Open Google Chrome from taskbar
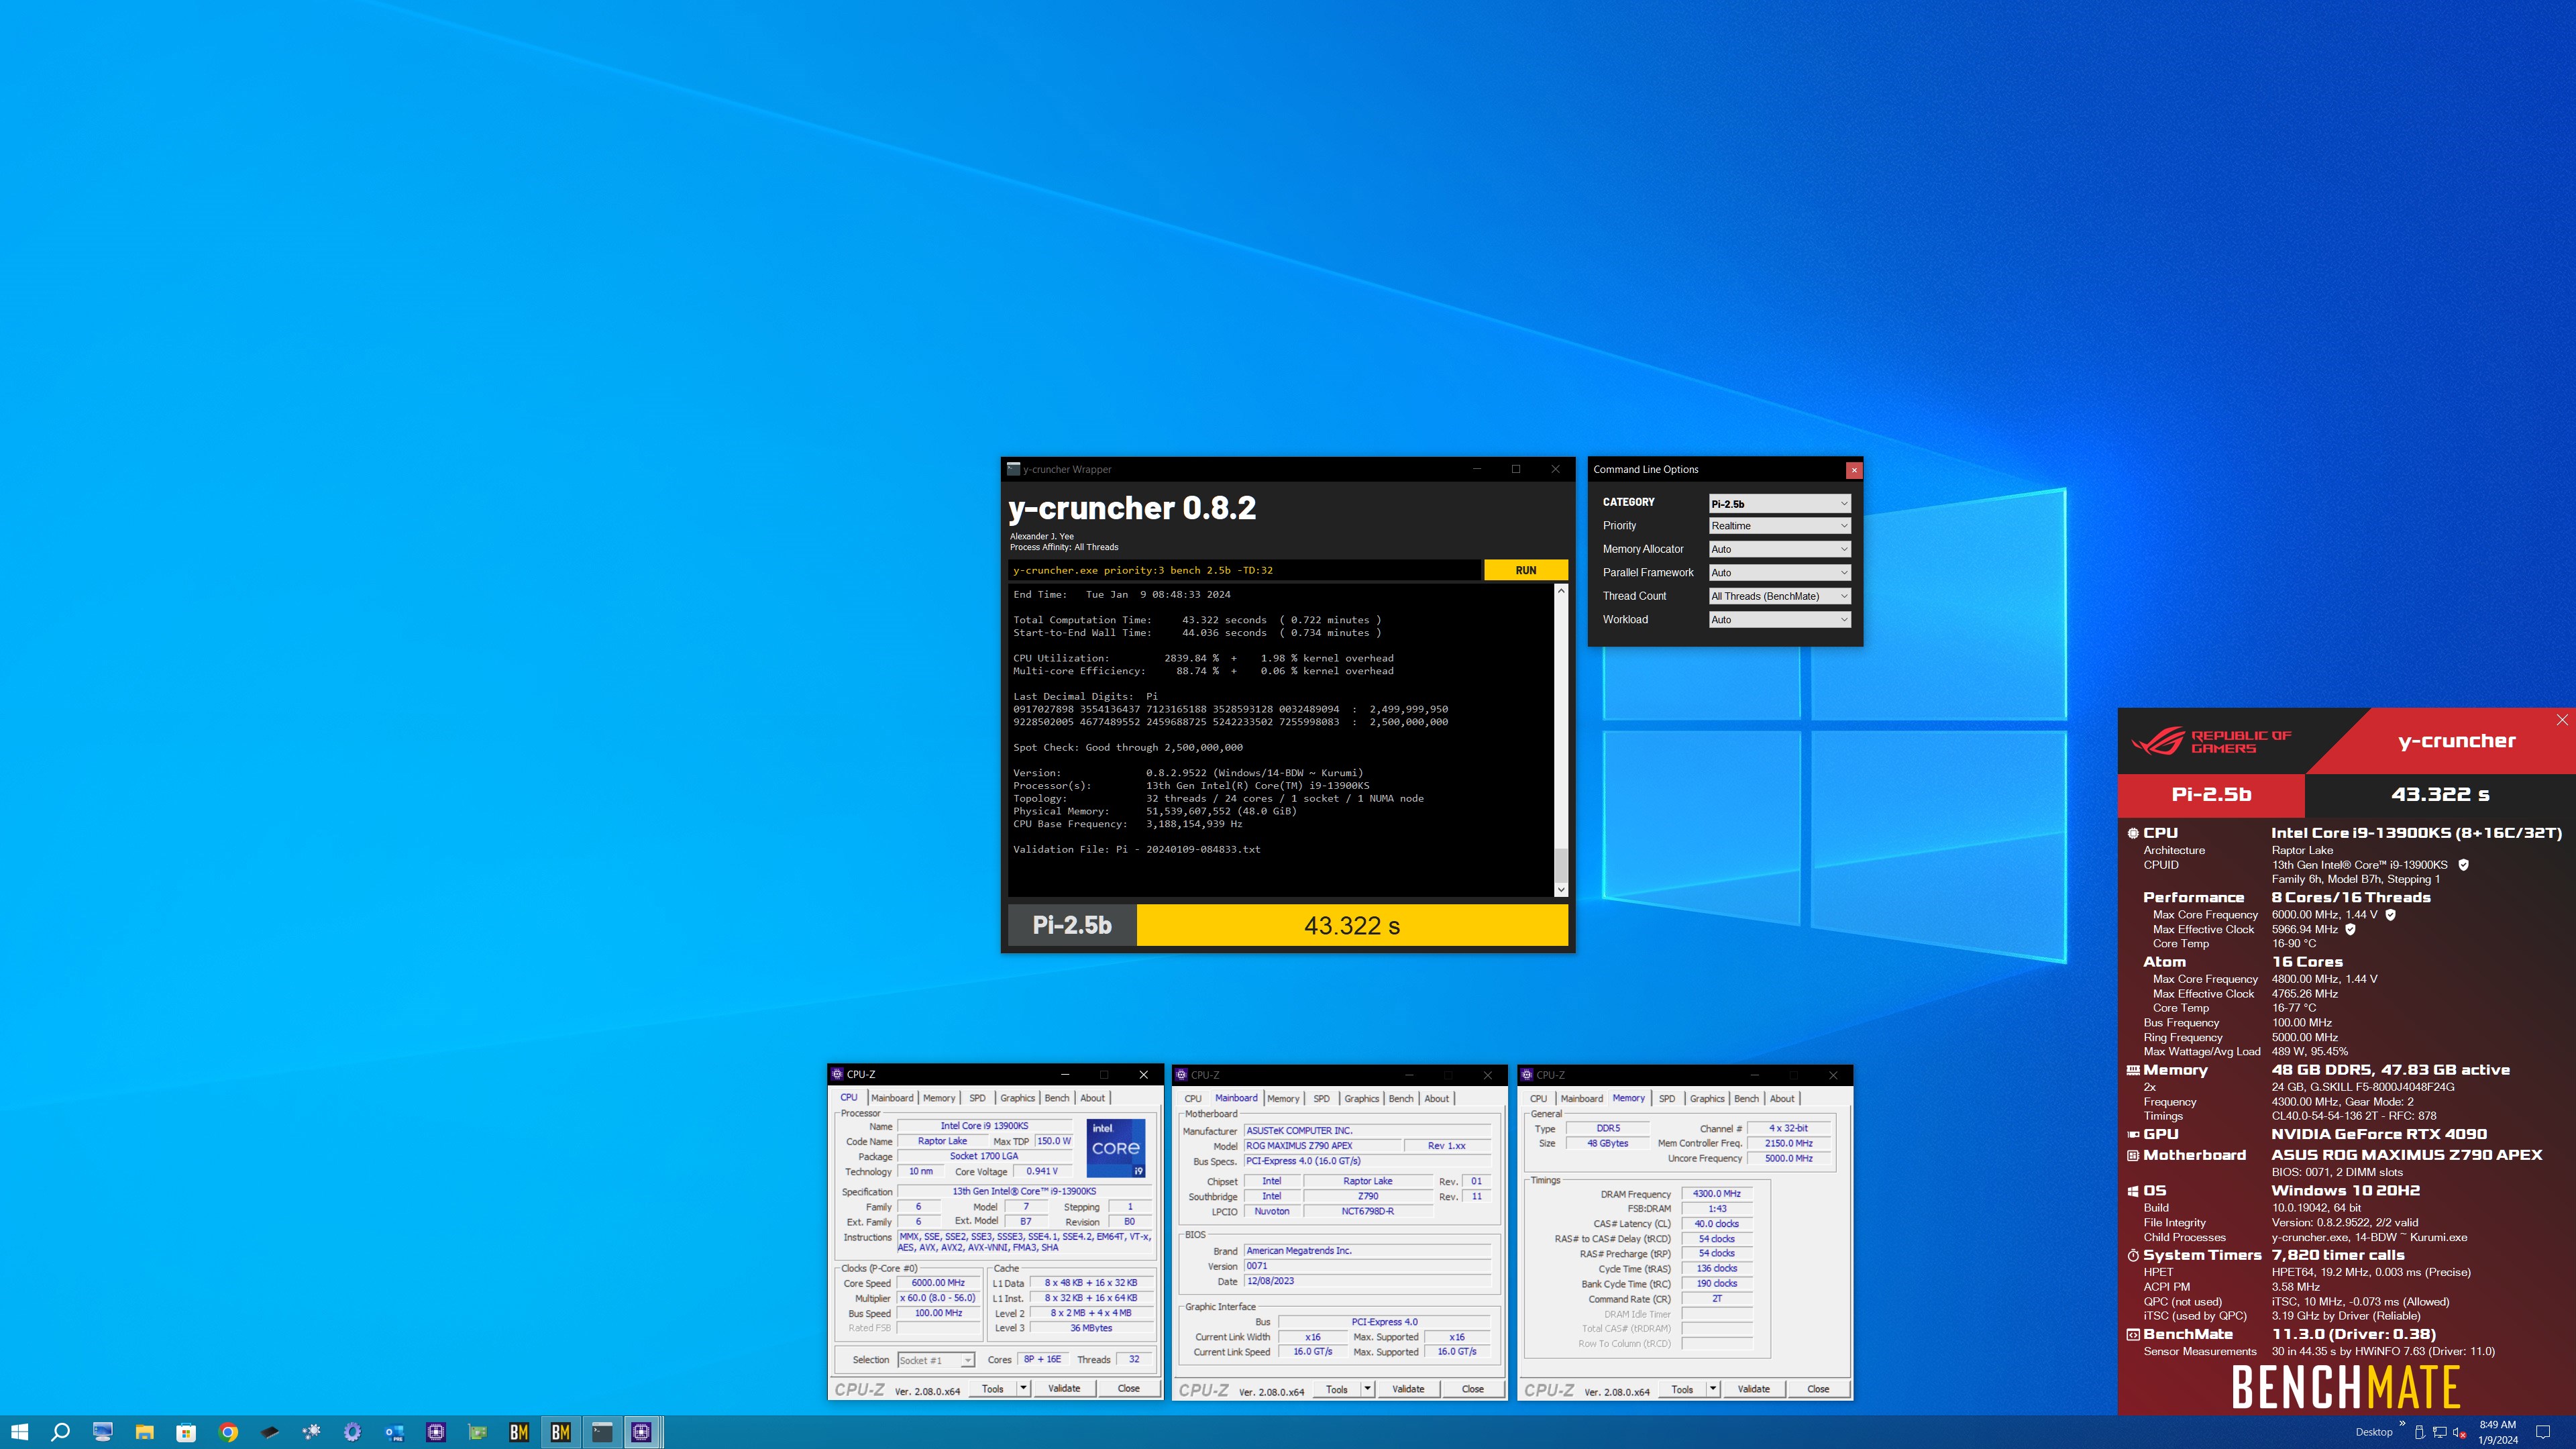Screen dimensions: 2576x1449 (228, 1432)
